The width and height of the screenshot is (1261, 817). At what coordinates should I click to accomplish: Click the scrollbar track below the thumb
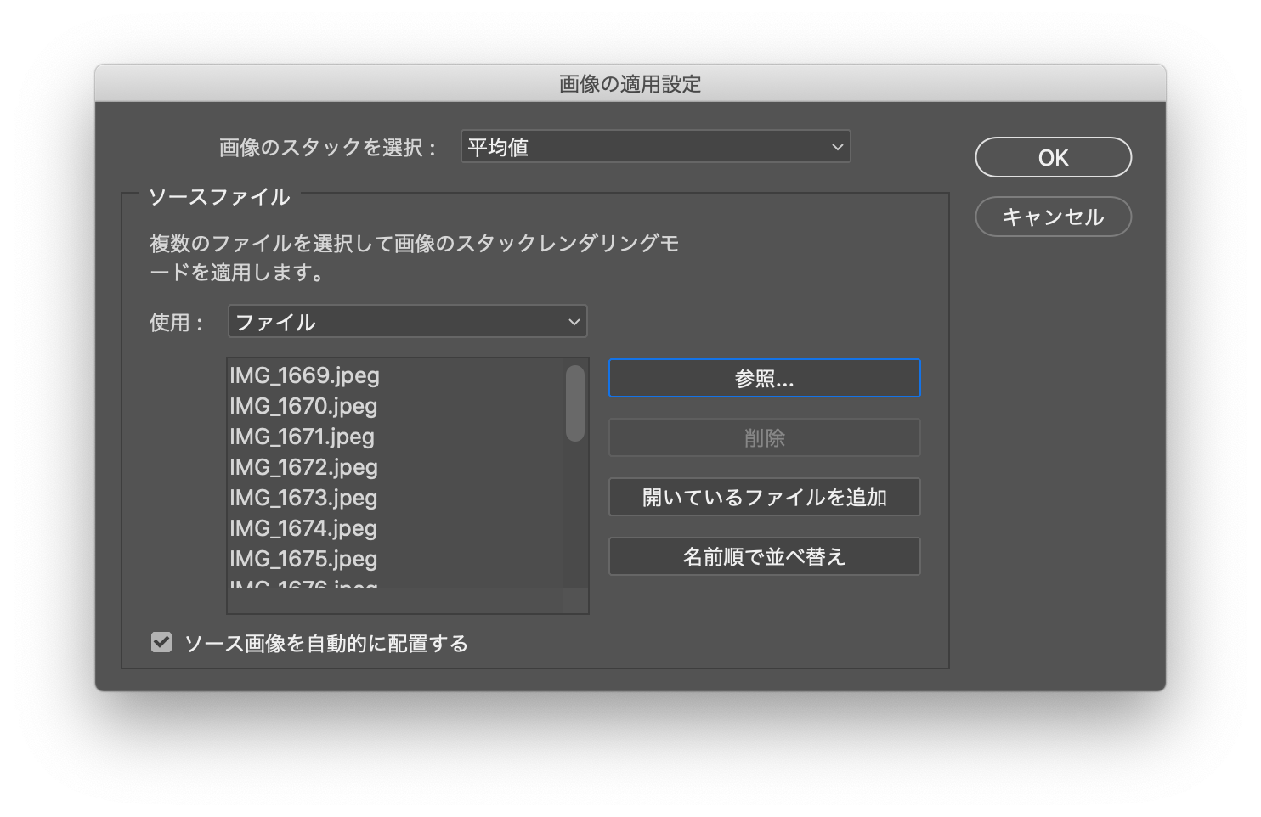(575, 518)
